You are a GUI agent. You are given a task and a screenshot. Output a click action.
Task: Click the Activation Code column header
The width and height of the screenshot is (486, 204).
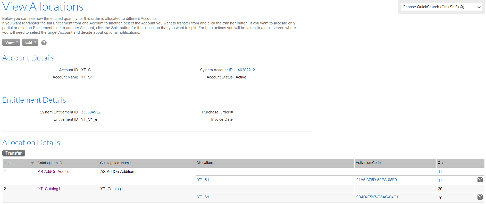(x=395, y=163)
